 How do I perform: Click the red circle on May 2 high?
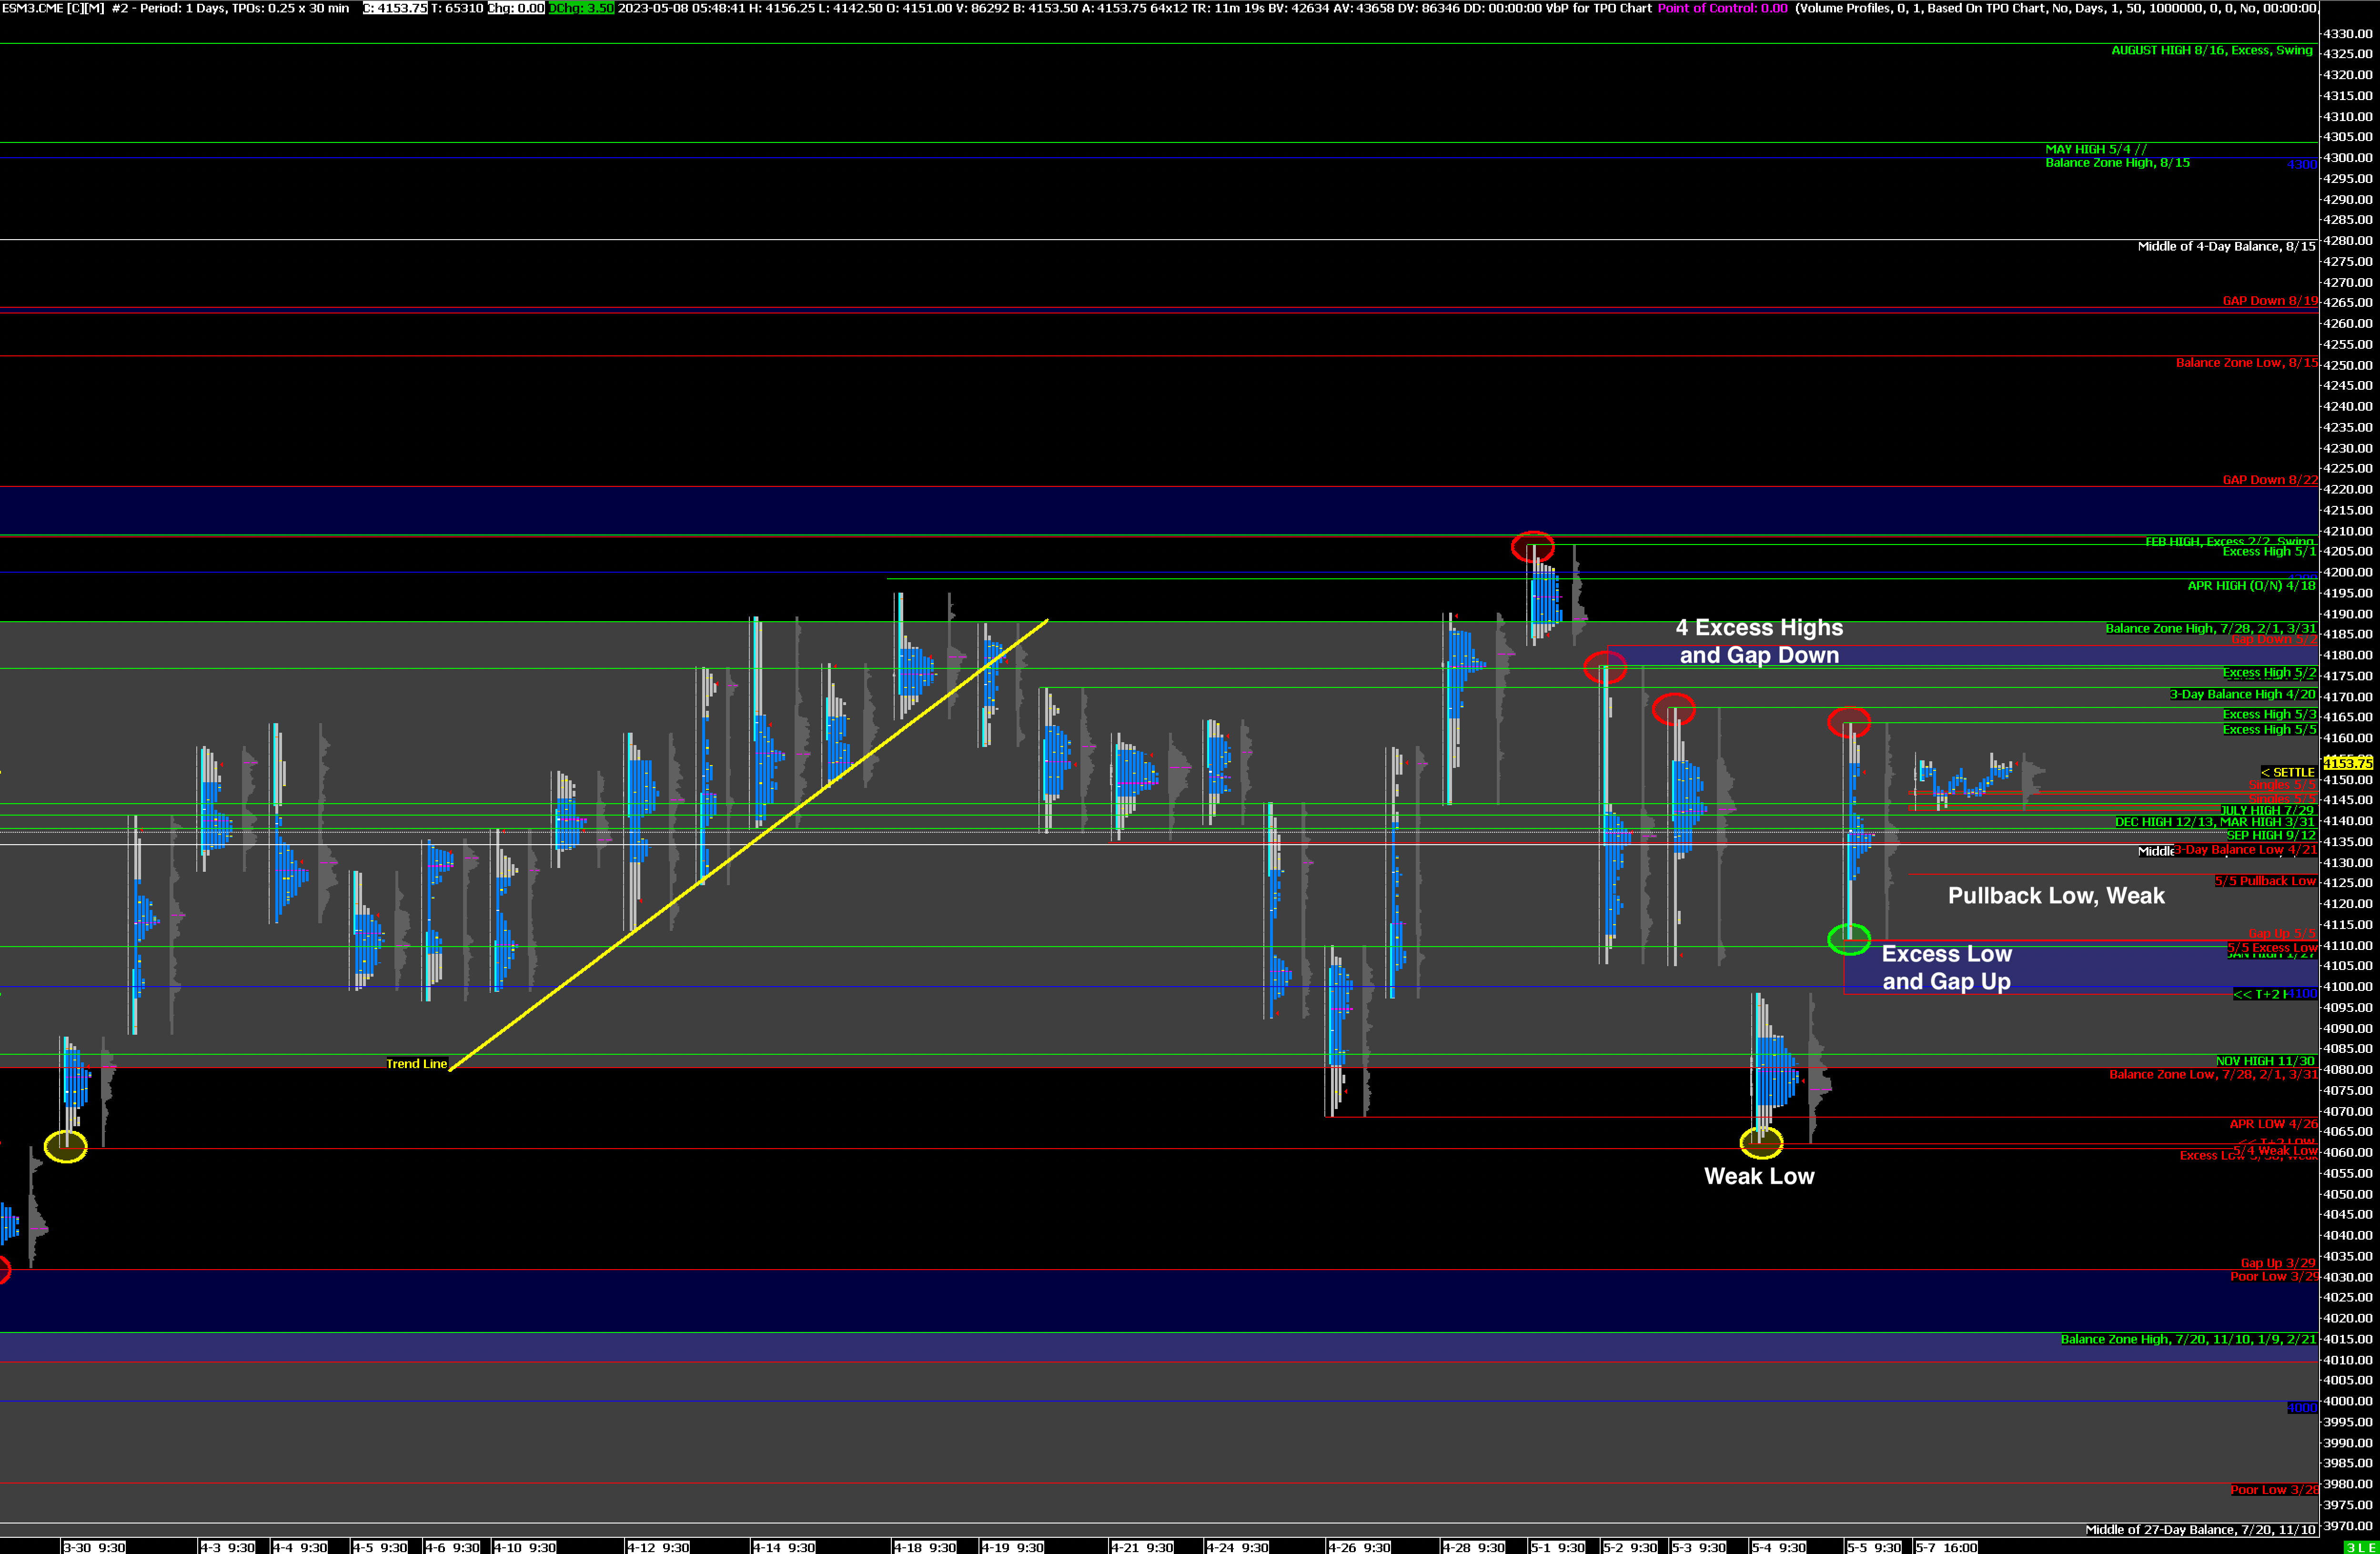[x=1605, y=667]
